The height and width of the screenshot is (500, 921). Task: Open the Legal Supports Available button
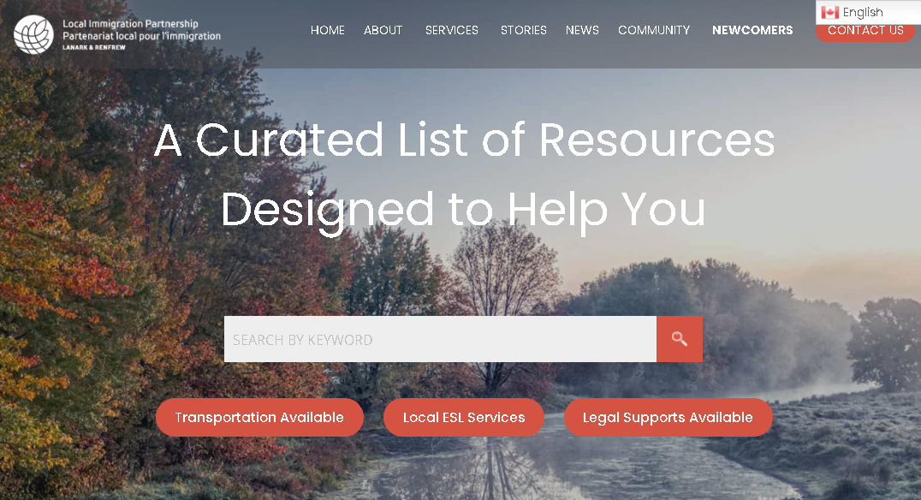[x=668, y=417]
